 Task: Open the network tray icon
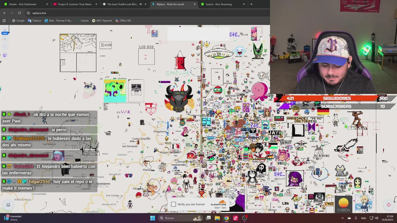point(371,218)
